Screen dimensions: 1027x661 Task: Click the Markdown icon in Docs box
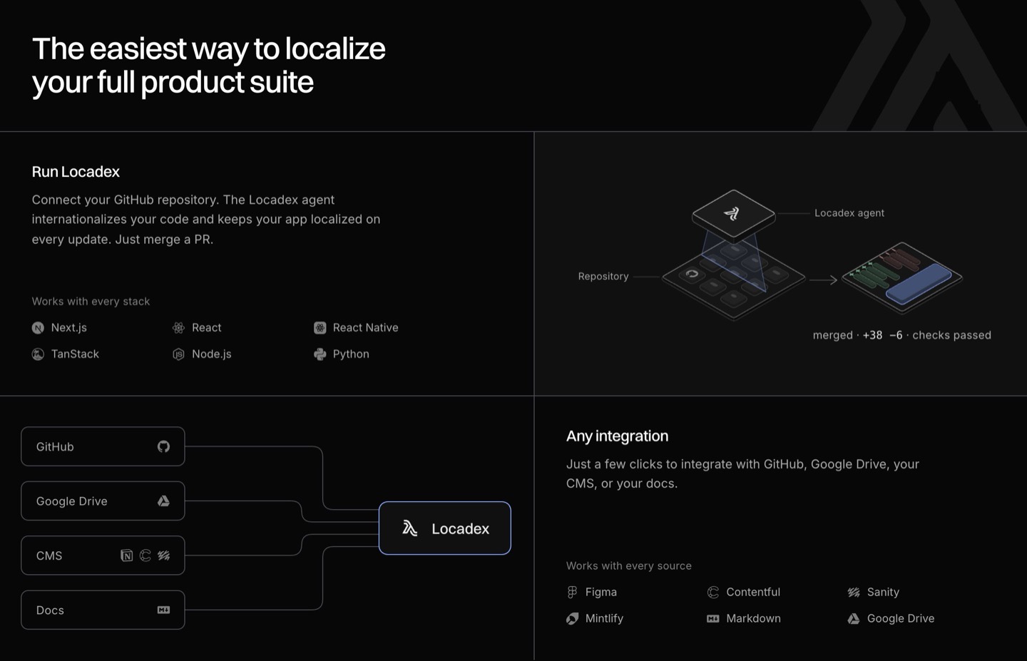(163, 610)
